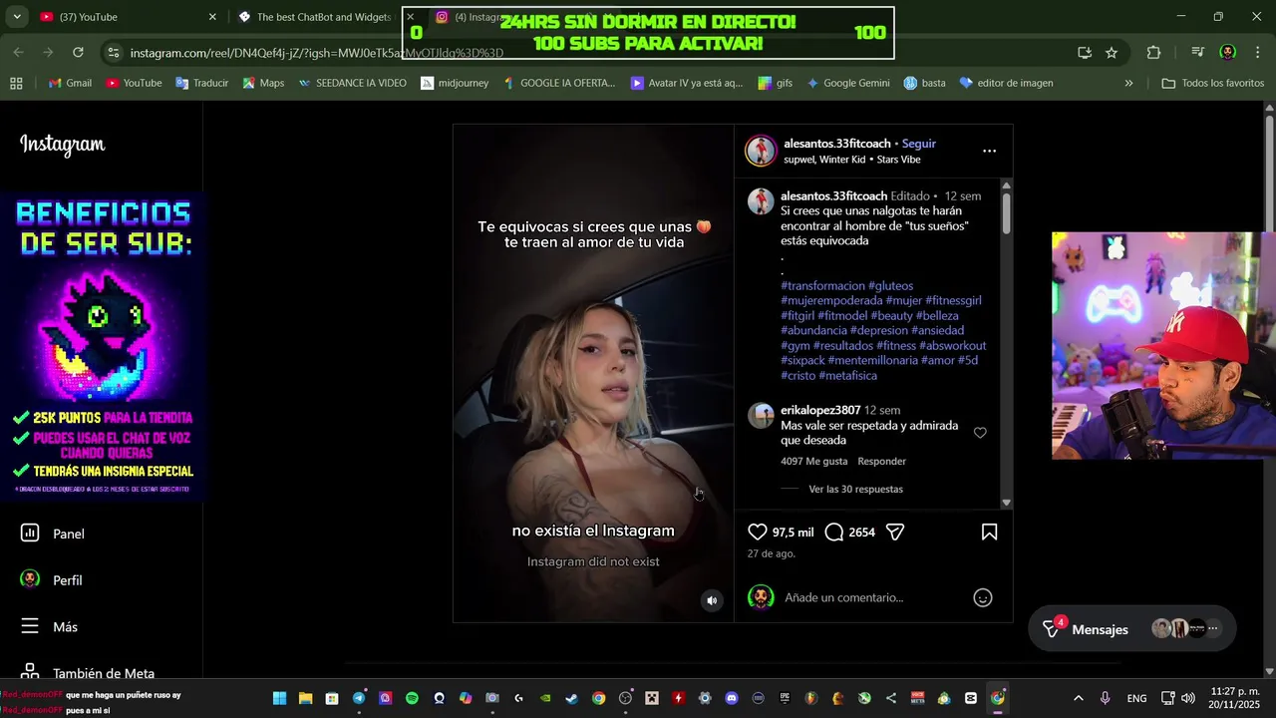The image size is (1276, 718).
Task: Reload the current page
Action: [x=79, y=52]
